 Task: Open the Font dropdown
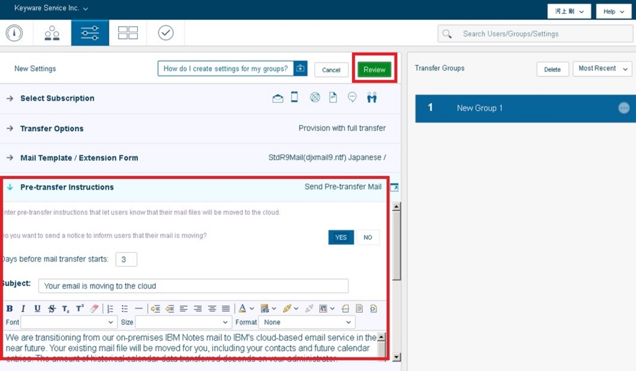pos(69,322)
